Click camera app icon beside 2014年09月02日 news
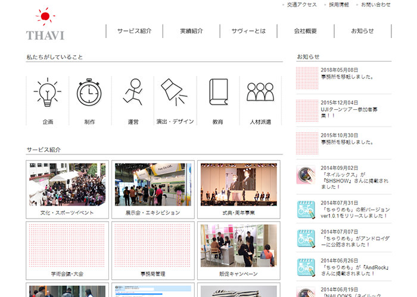417x297 pixels. coord(306,175)
